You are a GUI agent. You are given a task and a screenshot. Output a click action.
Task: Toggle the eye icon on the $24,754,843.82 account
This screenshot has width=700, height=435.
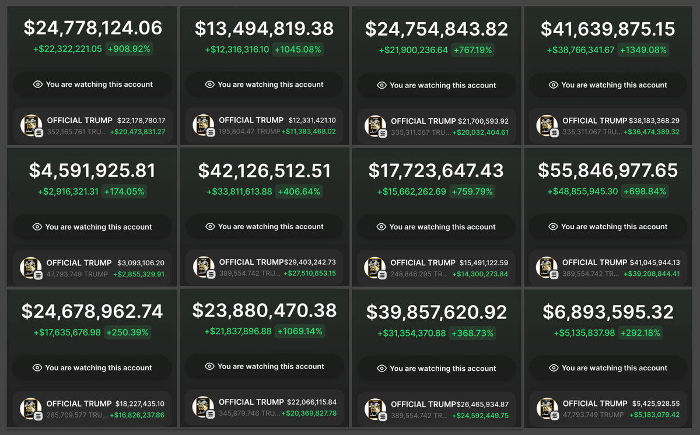point(382,85)
